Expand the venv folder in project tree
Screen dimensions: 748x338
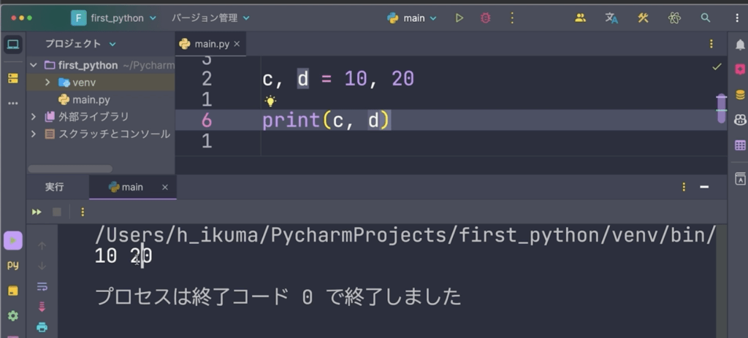click(47, 82)
